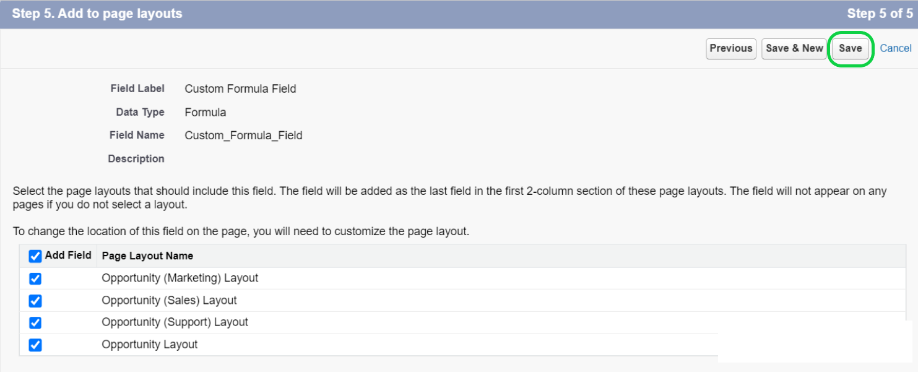
Task: Click the Step 5. Add to page layouts title
Action: click(97, 14)
